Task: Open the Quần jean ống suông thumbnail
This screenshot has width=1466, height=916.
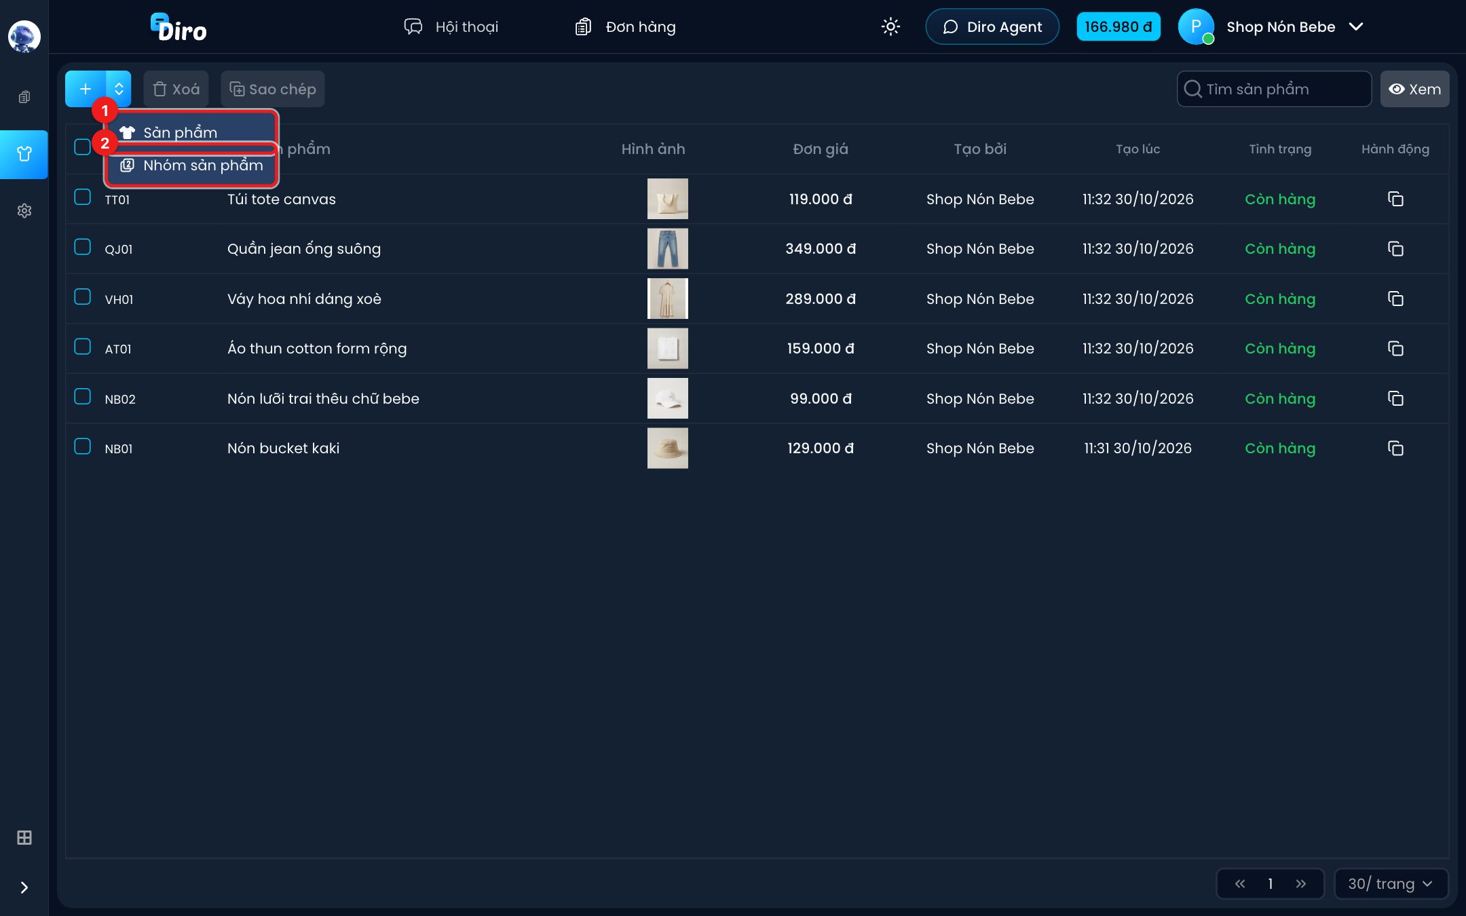Action: [667, 249]
